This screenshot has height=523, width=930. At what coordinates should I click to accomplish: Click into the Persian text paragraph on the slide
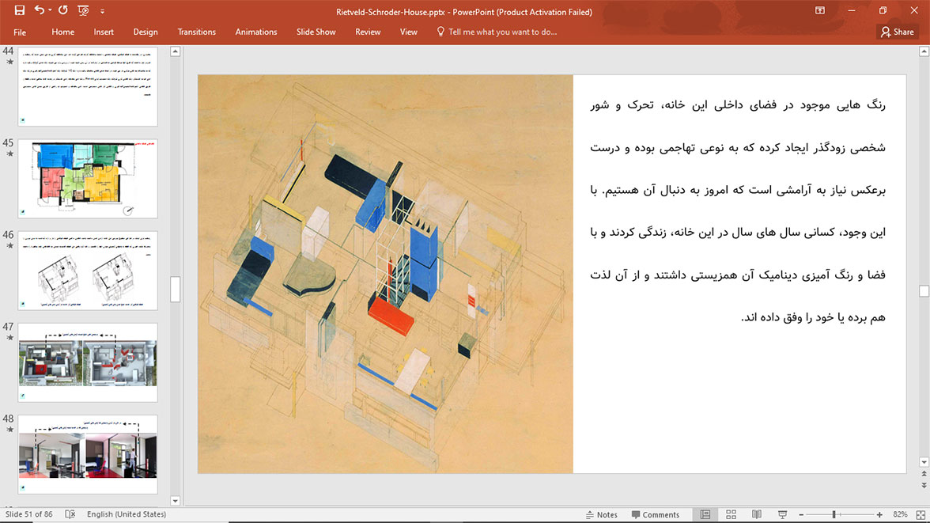tap(737, 210)
